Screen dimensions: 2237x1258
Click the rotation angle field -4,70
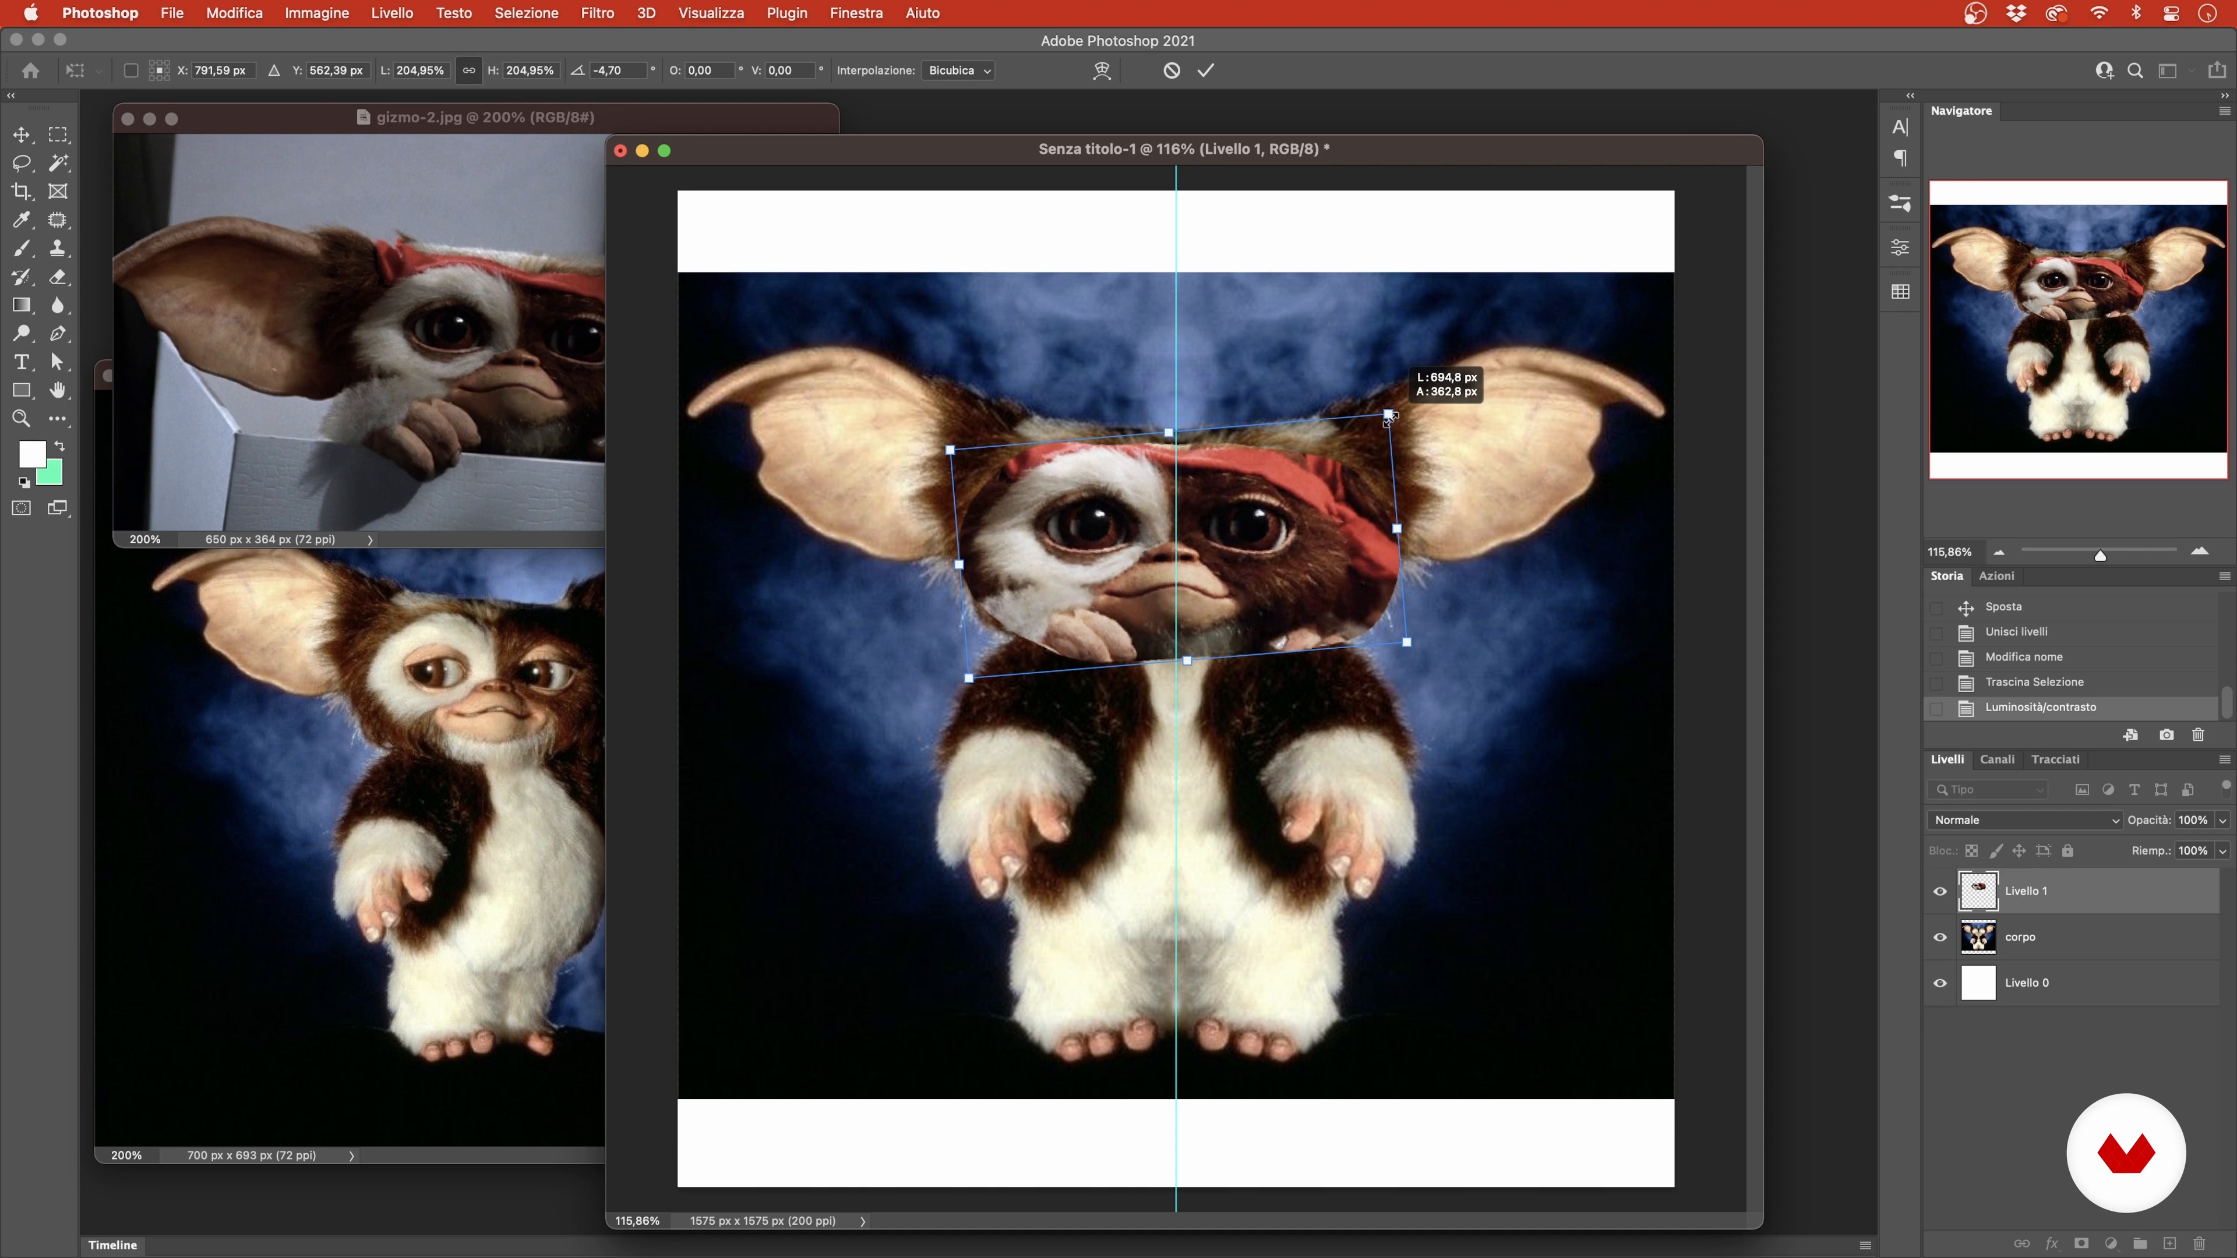click(618, 70)
